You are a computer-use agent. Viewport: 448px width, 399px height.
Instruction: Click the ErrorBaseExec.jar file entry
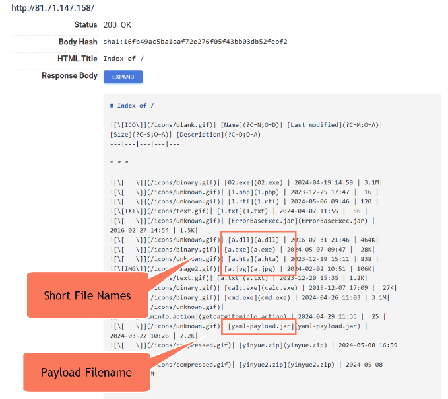[x=298, y=221]
